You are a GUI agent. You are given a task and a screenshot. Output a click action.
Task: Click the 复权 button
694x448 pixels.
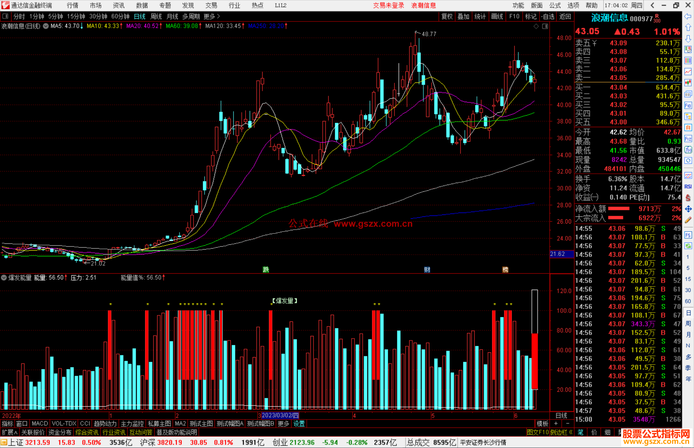coord(447,16)
